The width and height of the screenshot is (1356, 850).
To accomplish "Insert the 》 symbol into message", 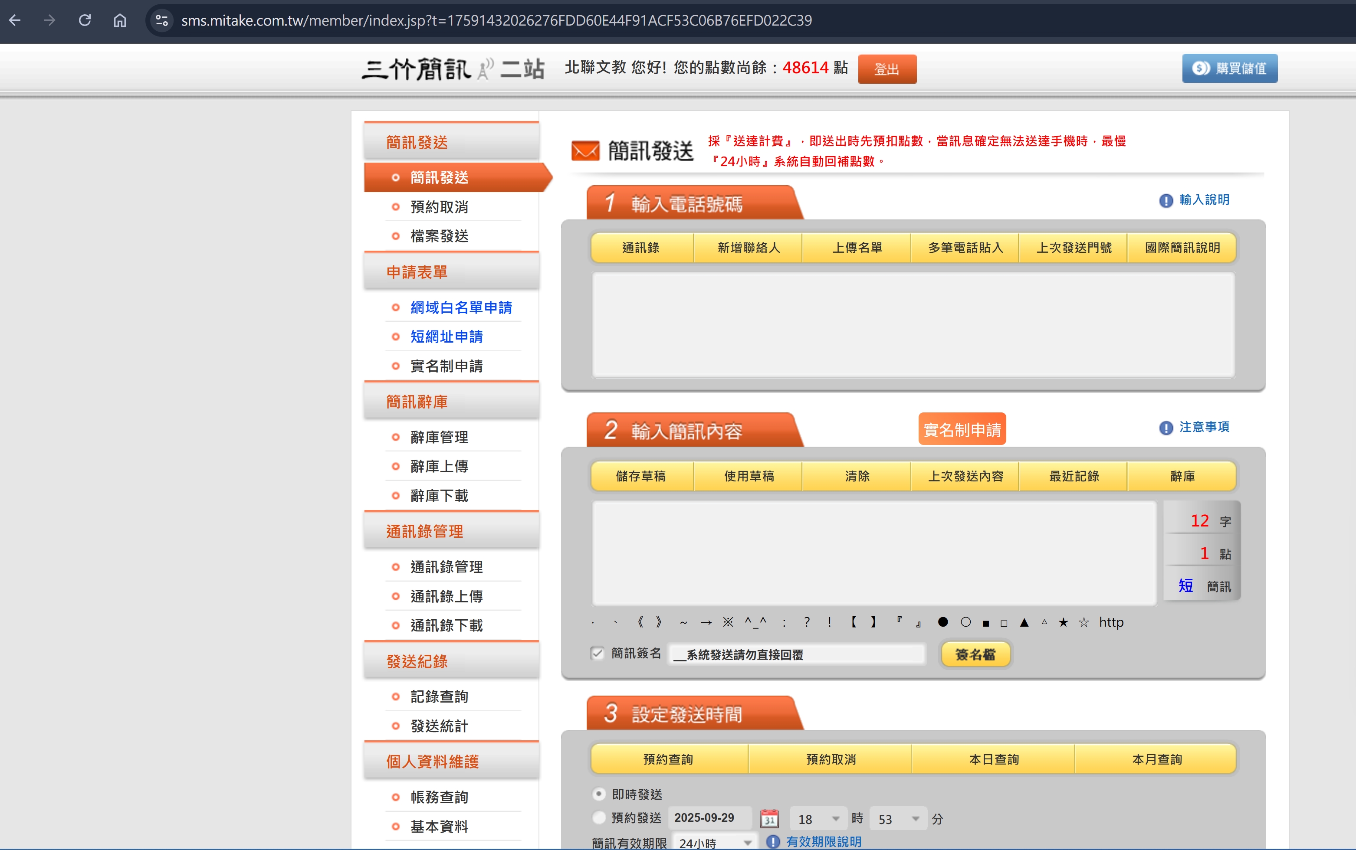I will [659, 622].
